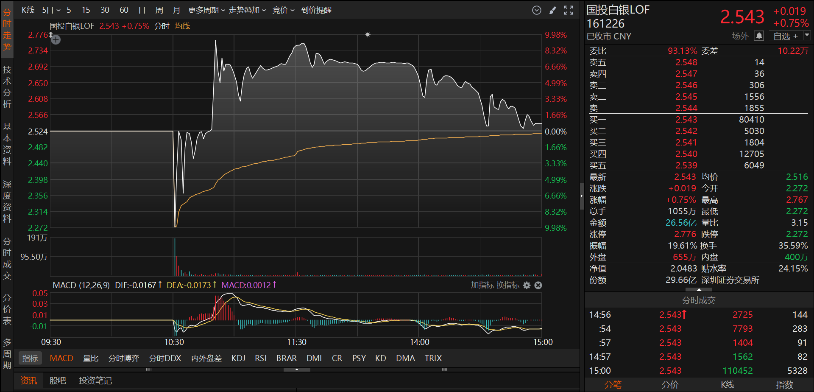Collapse the right quote panel splitter handle

[582, 196]
